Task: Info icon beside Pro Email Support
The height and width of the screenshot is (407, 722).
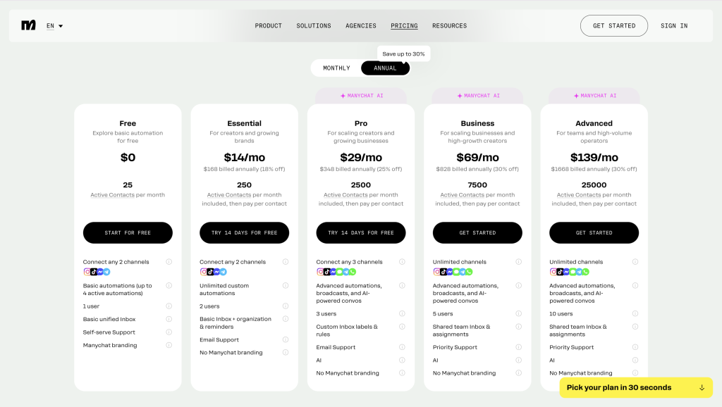Action: [x=402, y=347]
